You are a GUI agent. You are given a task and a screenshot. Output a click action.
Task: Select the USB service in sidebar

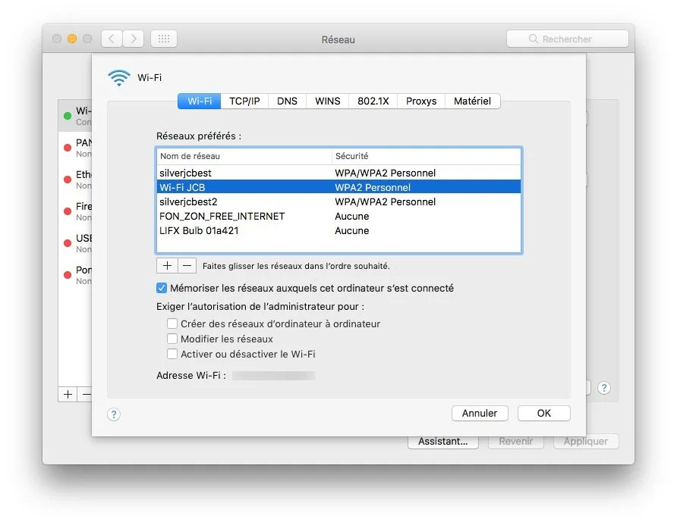pos(75,243)
